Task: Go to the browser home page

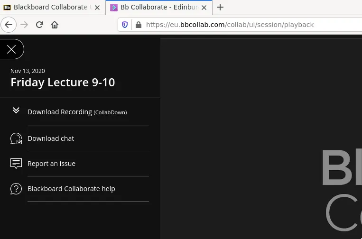Action: coord(55,25)
